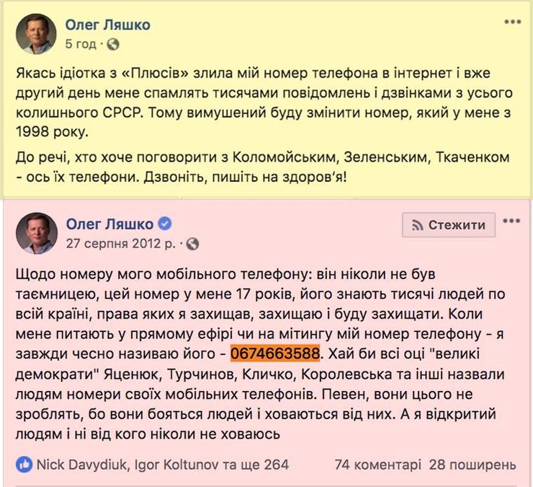Open Олег Ляшко profile from the verified post

coord(109,224)
